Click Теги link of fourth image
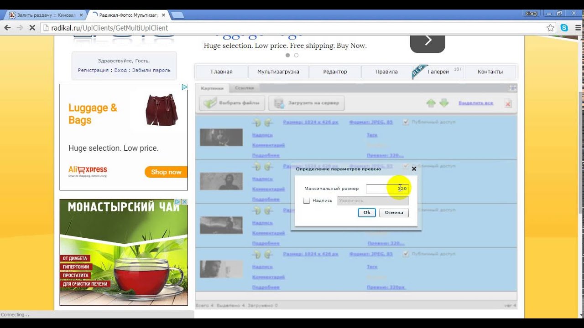584x328 pixels. tap(372, 266)
